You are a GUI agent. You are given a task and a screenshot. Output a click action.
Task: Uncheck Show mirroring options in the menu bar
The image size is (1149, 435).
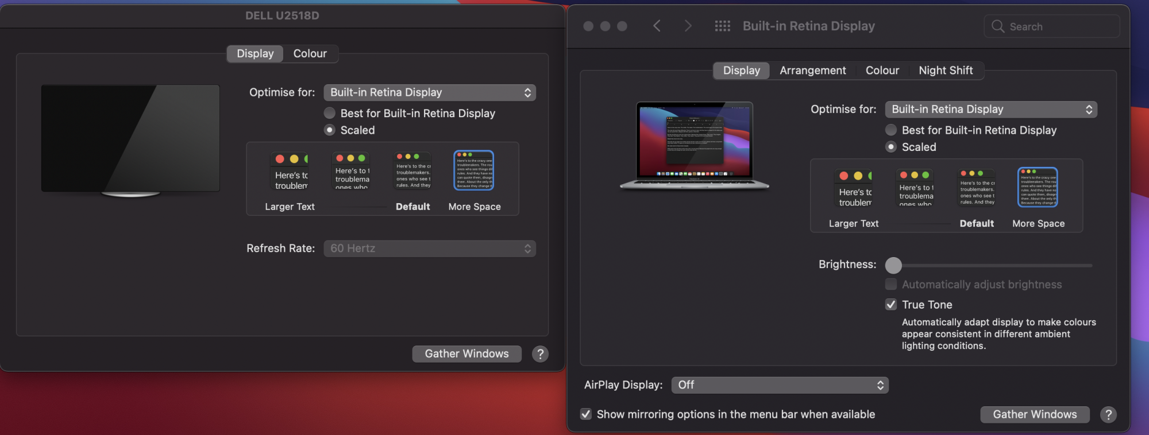[x=586, y=414]
